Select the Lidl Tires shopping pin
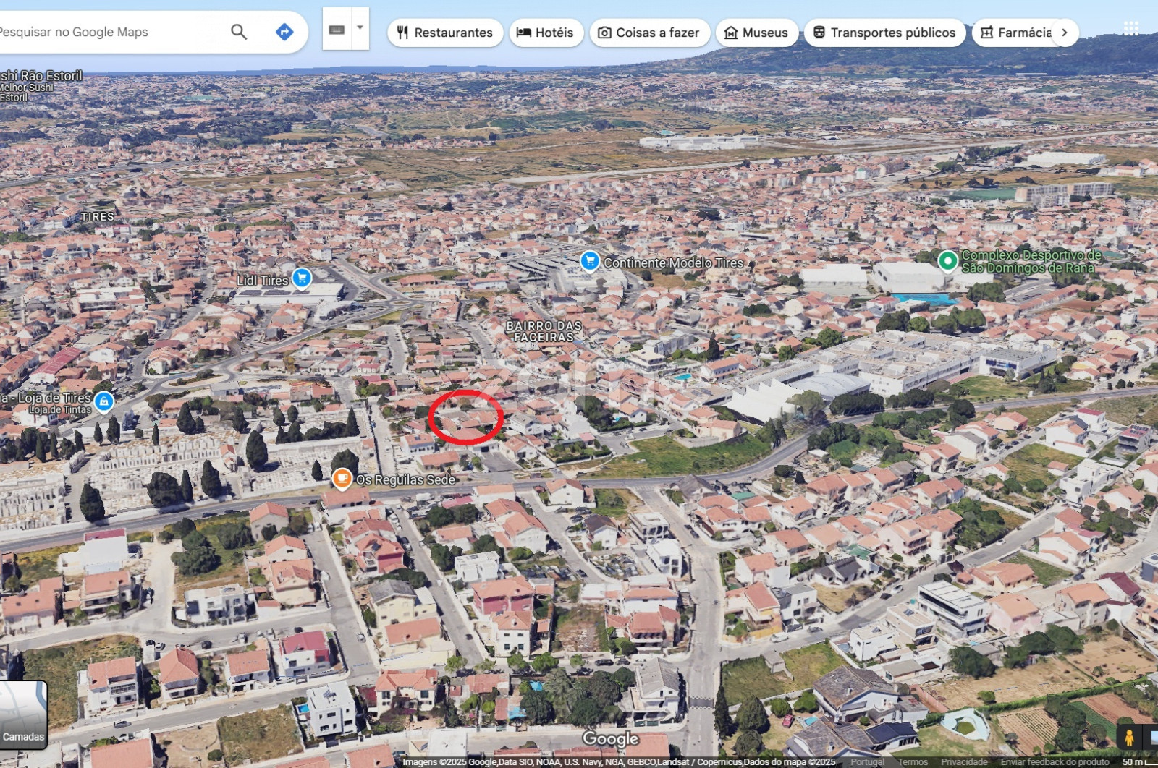This screenshot has width=1158, height=768. pos(302,278)
